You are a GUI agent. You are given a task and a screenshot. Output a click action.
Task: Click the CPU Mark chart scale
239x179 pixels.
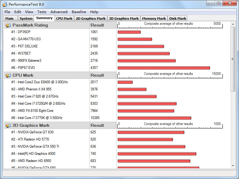[170, 75]
